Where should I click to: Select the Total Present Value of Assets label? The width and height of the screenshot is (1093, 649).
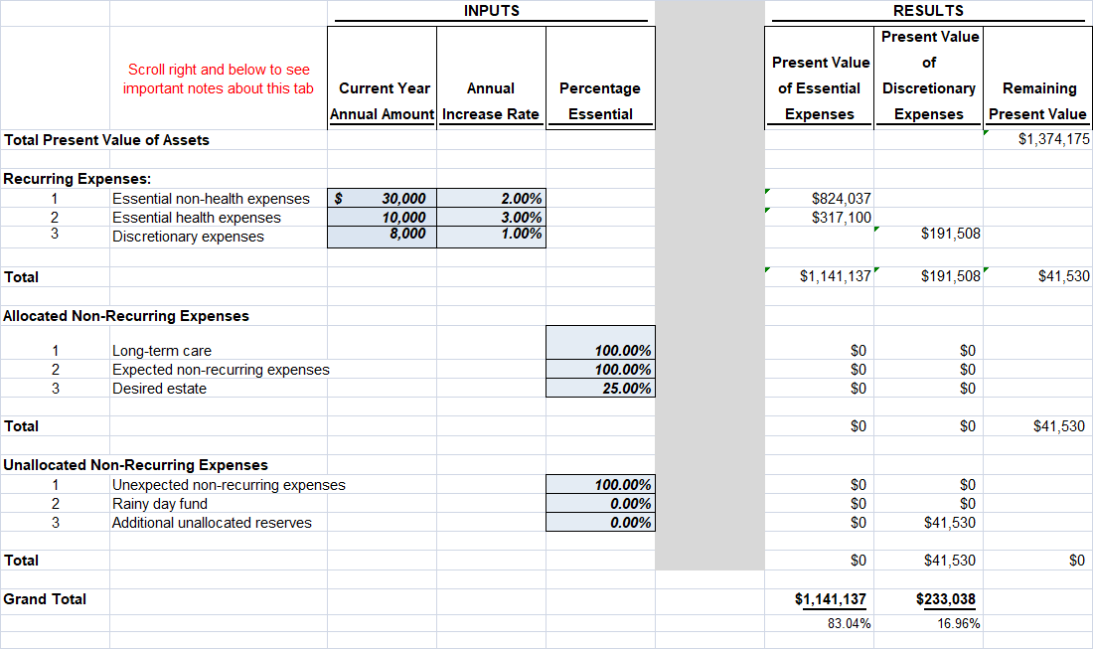click(107, 139)
